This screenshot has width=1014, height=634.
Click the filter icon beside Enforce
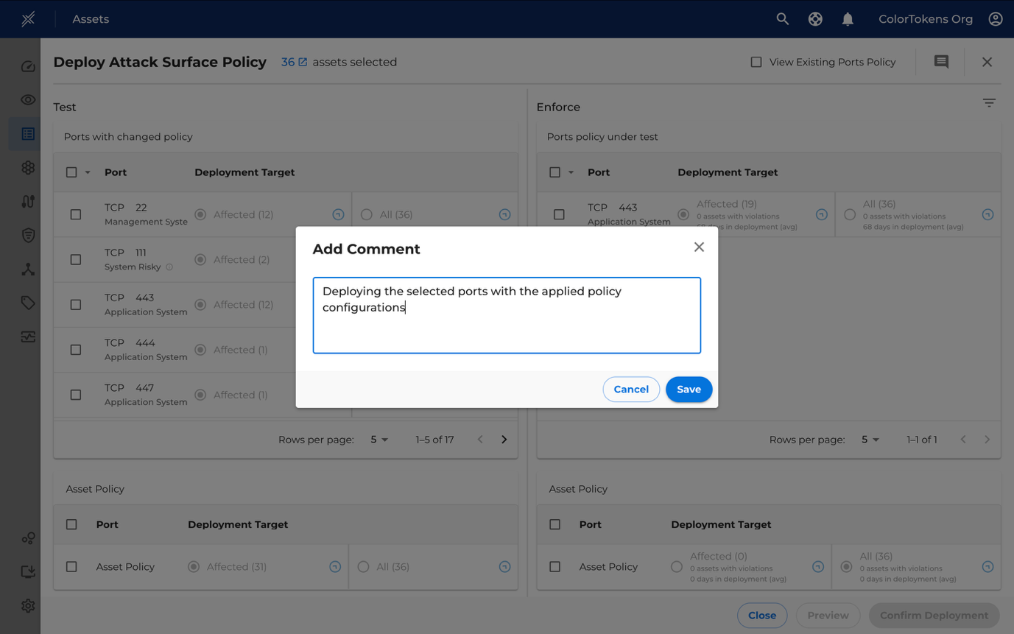(x=989, y=103)
